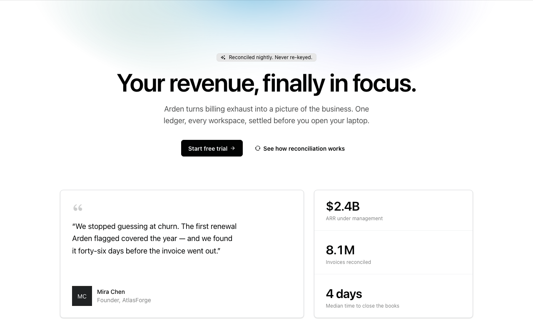Start the free trial
533x333 pixels.
tap(212, 148)
